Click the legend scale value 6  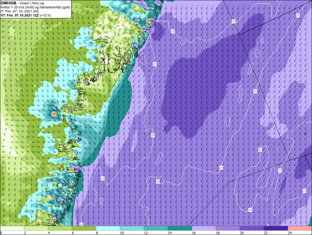pos(73,233)
